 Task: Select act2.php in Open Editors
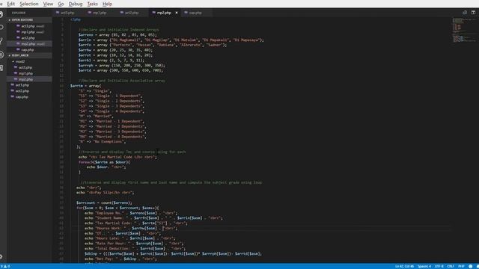coord(29,38)
